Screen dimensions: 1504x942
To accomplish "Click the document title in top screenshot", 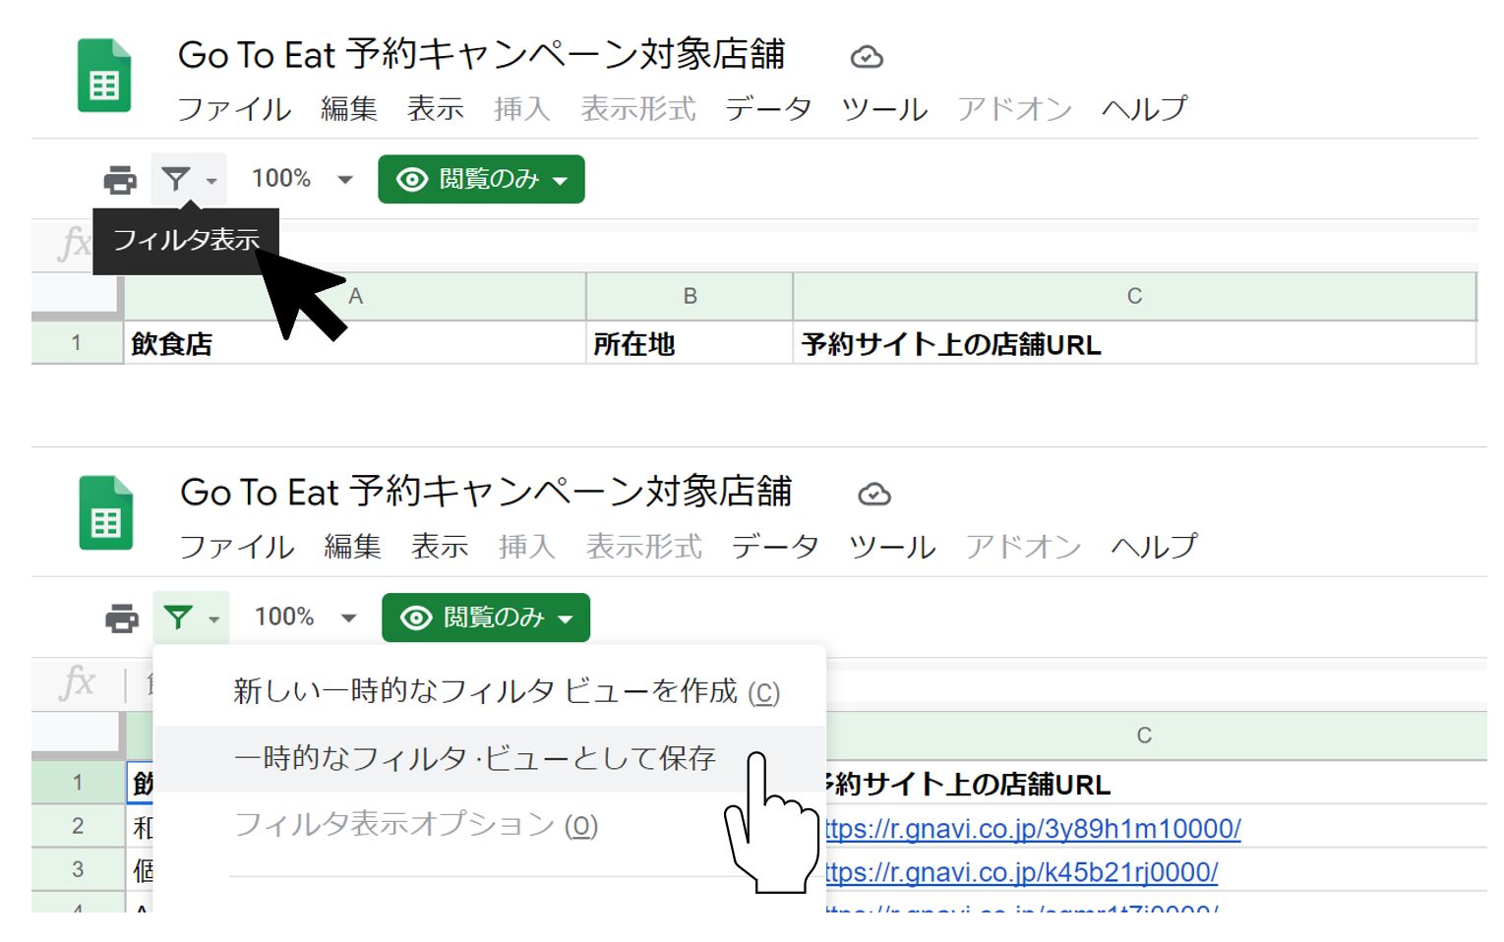I will pos(481,54).
